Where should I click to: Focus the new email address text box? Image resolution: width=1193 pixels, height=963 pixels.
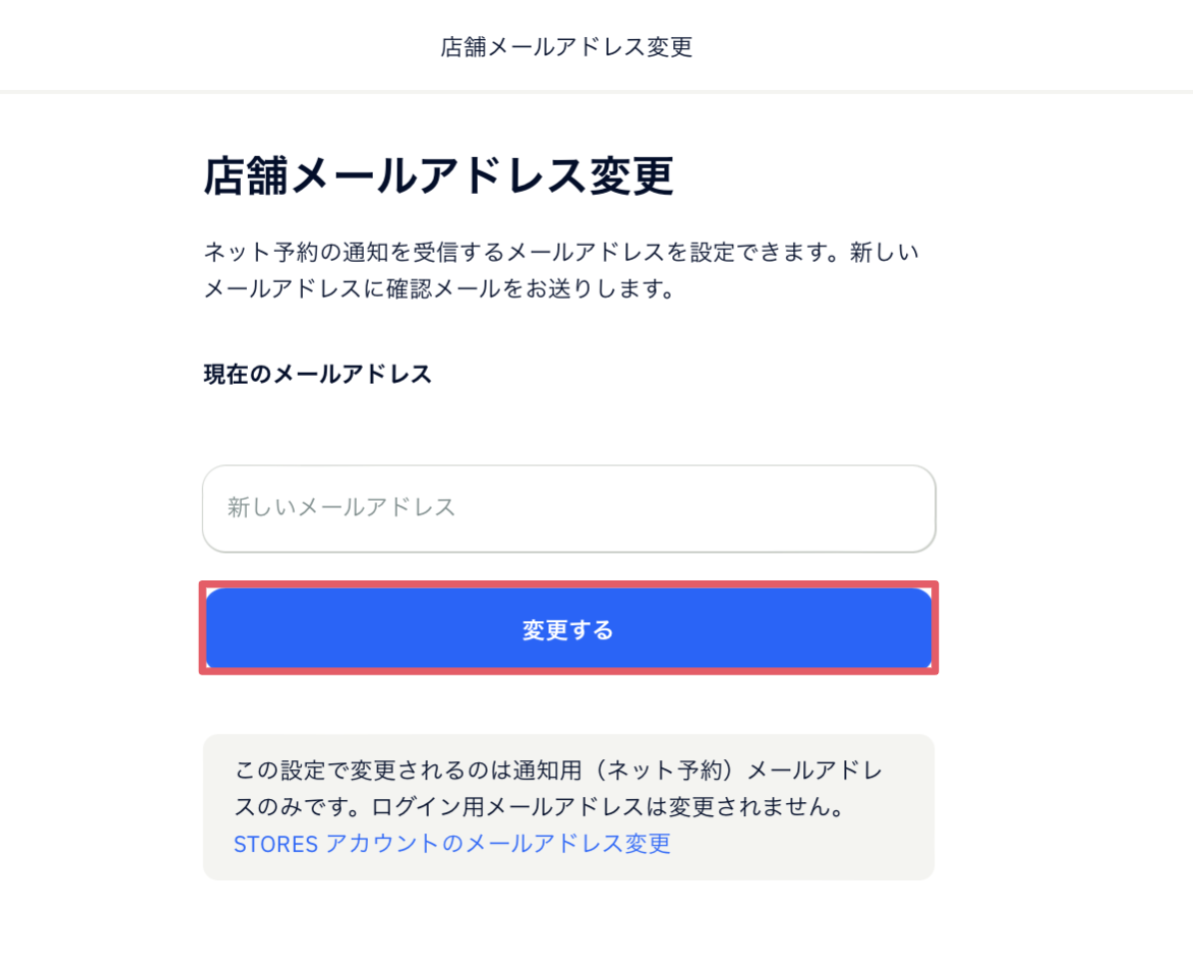(x=569, y=508)
